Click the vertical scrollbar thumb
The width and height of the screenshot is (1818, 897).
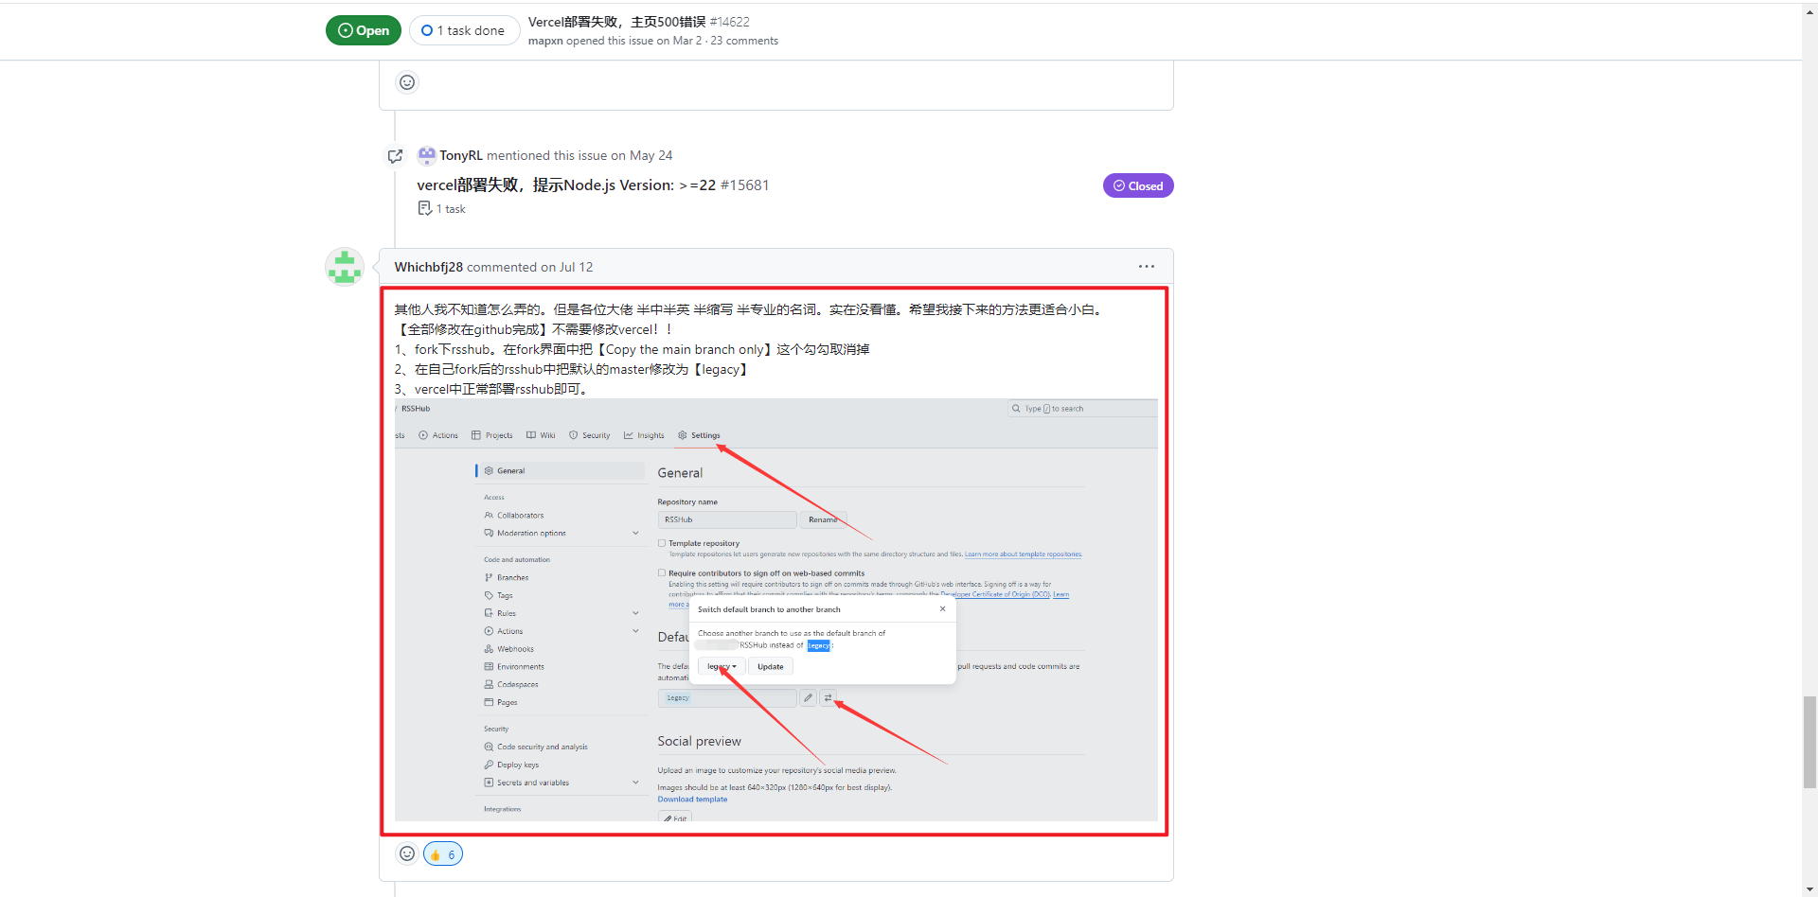pos(1809,742)
